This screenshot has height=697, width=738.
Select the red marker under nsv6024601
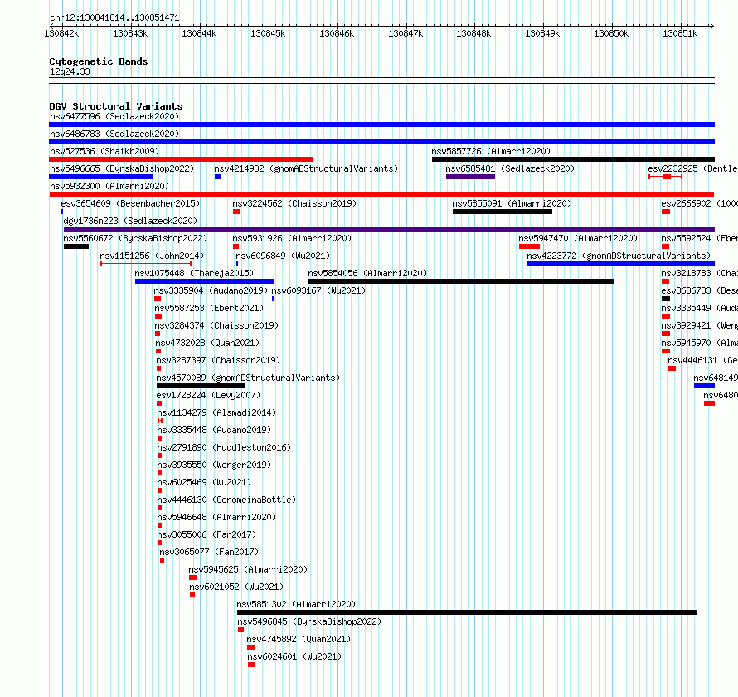pyautogui.click(x=252, y=665)
